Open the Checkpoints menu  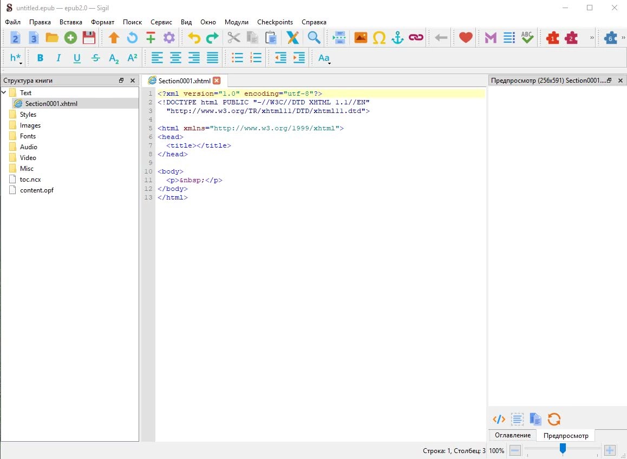tap(275, 22)
